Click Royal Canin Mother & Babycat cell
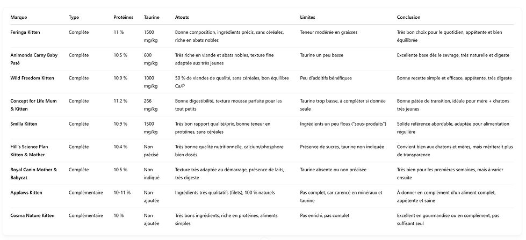Viewport: 526px width, 240px height. [33, 173]
